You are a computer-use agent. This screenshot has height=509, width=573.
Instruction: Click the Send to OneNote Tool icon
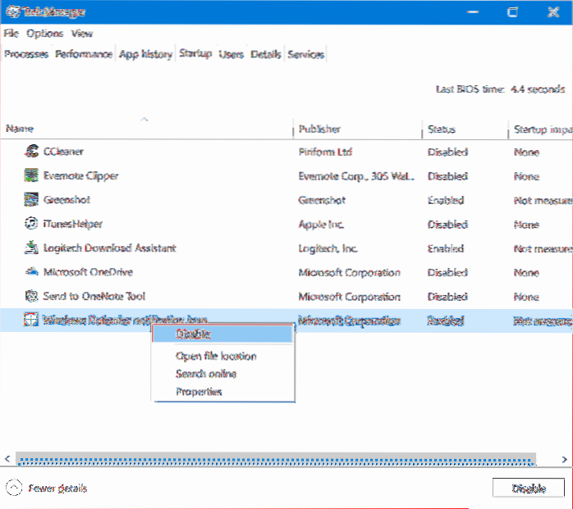[x=31, y=296]
